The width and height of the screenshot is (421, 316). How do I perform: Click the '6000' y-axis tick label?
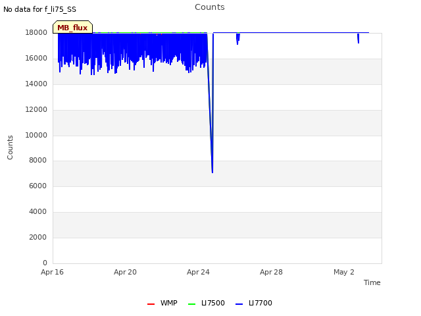point(38,186)
